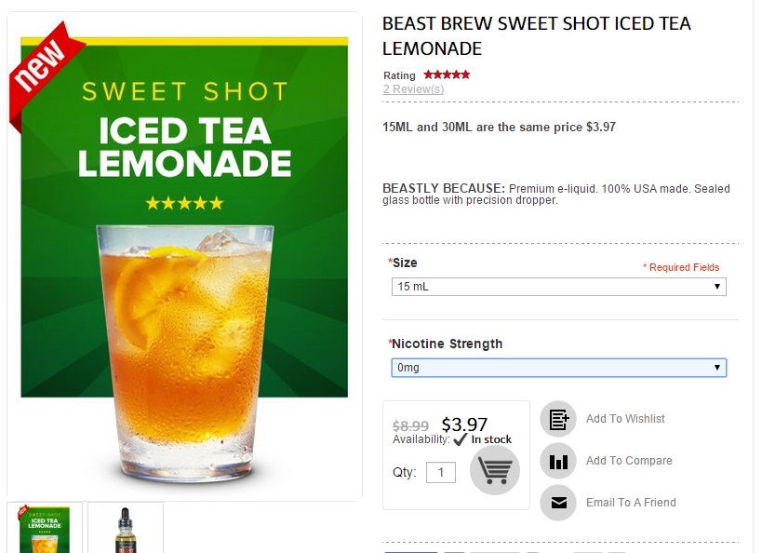Click the Add To Wishlist text link
Viewport: 775px width, 553px height.
coord(625,419)
